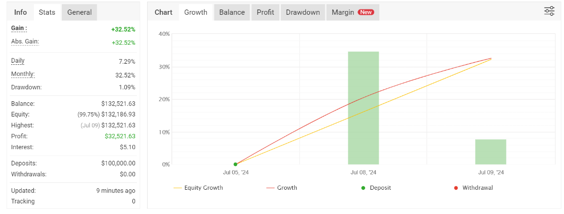
Task: Show the Balance chart tab
Action: (x=232, y=12)
